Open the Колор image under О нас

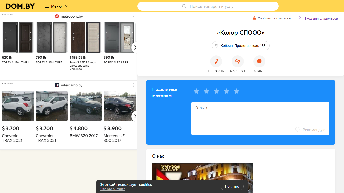pyautogui.click(x=203, y=178)
